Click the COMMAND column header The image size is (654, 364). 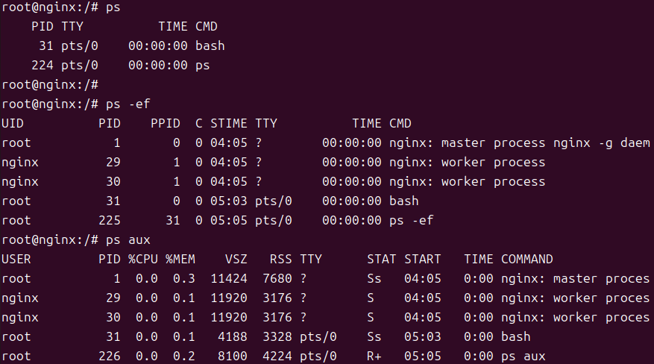click(526, 260)
